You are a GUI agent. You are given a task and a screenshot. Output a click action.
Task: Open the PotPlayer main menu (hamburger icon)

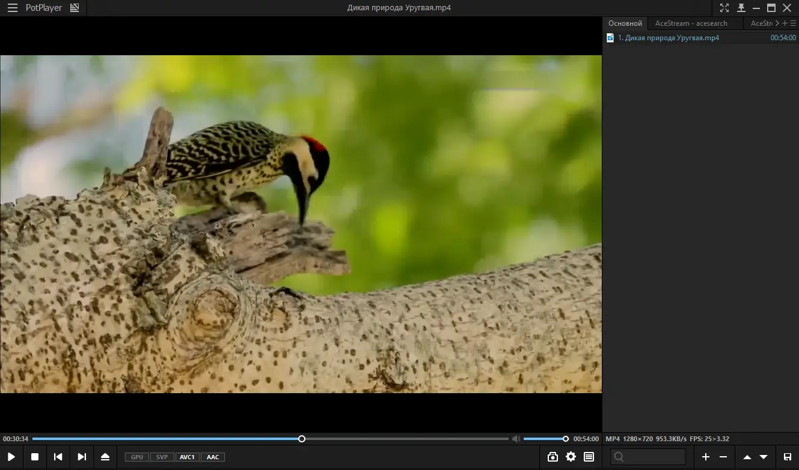click(x=13, y=8)
